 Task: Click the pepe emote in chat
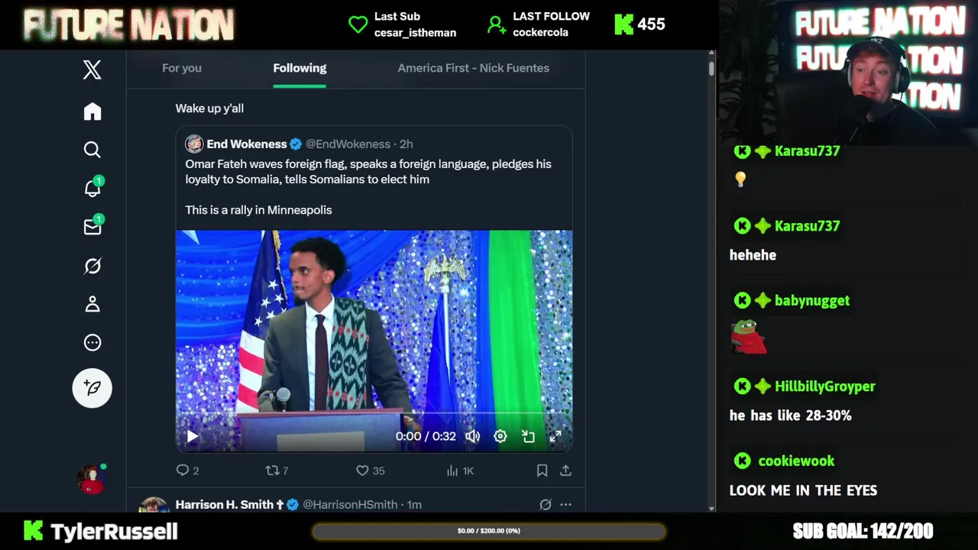(x=749, y=336)
